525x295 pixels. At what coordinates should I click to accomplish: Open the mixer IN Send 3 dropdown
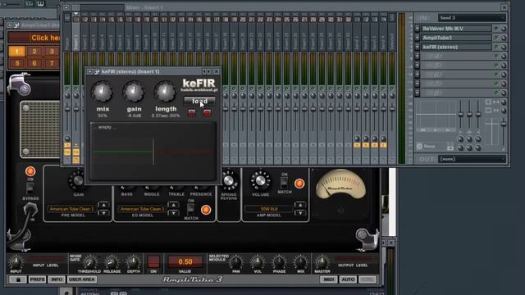tap(472, 18)
